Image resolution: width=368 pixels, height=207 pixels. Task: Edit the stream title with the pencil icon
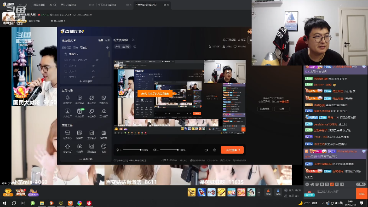pos(133,40)
